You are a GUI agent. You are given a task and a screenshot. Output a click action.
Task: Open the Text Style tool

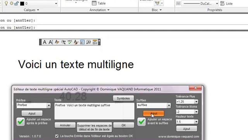76,42
